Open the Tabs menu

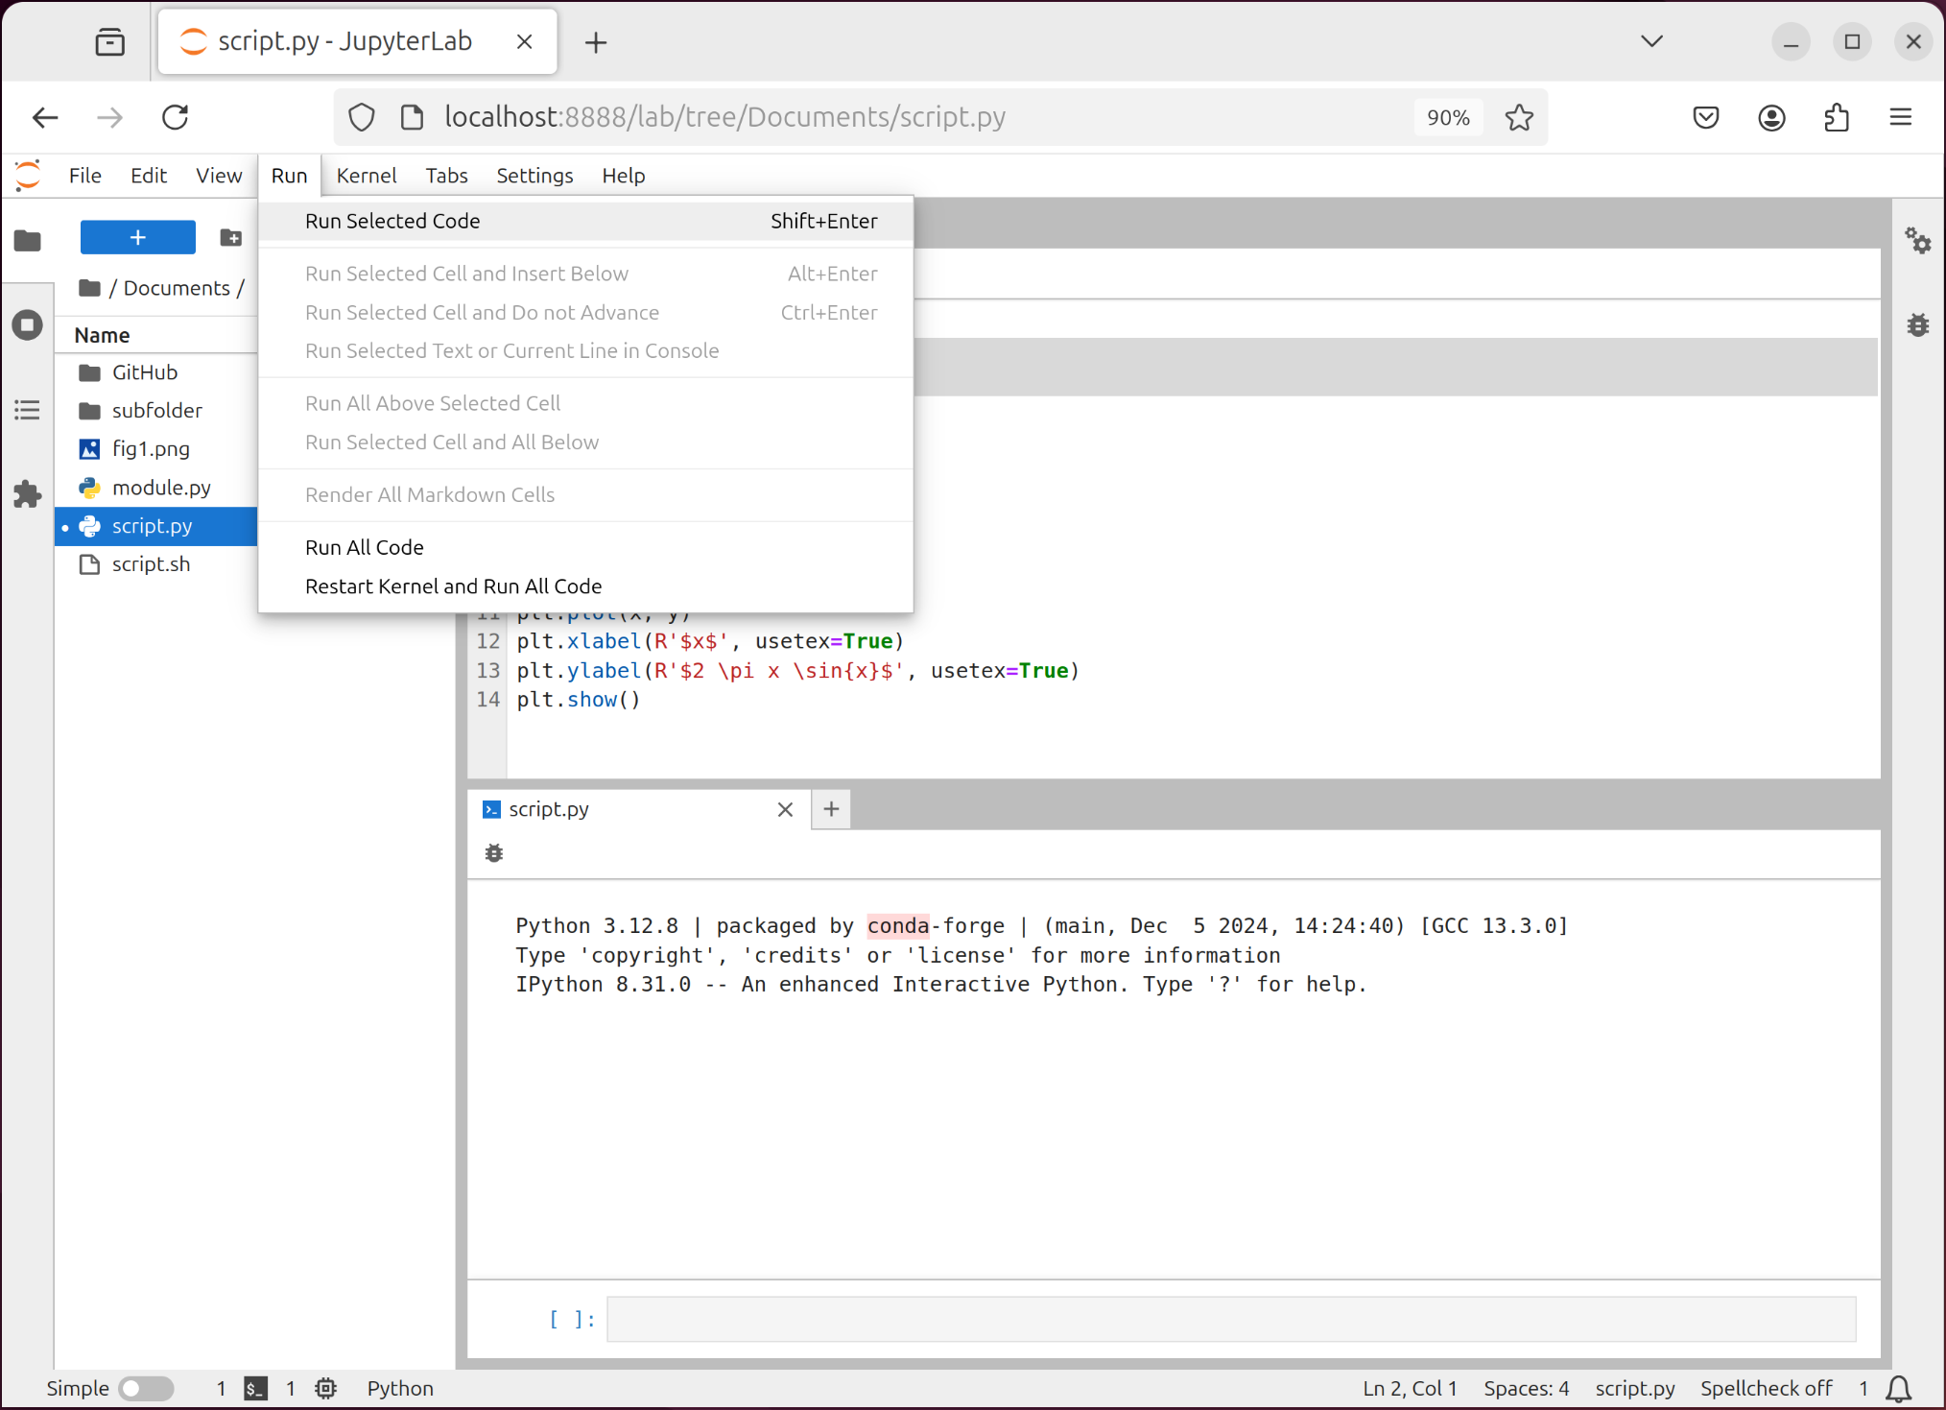point(446,176)
